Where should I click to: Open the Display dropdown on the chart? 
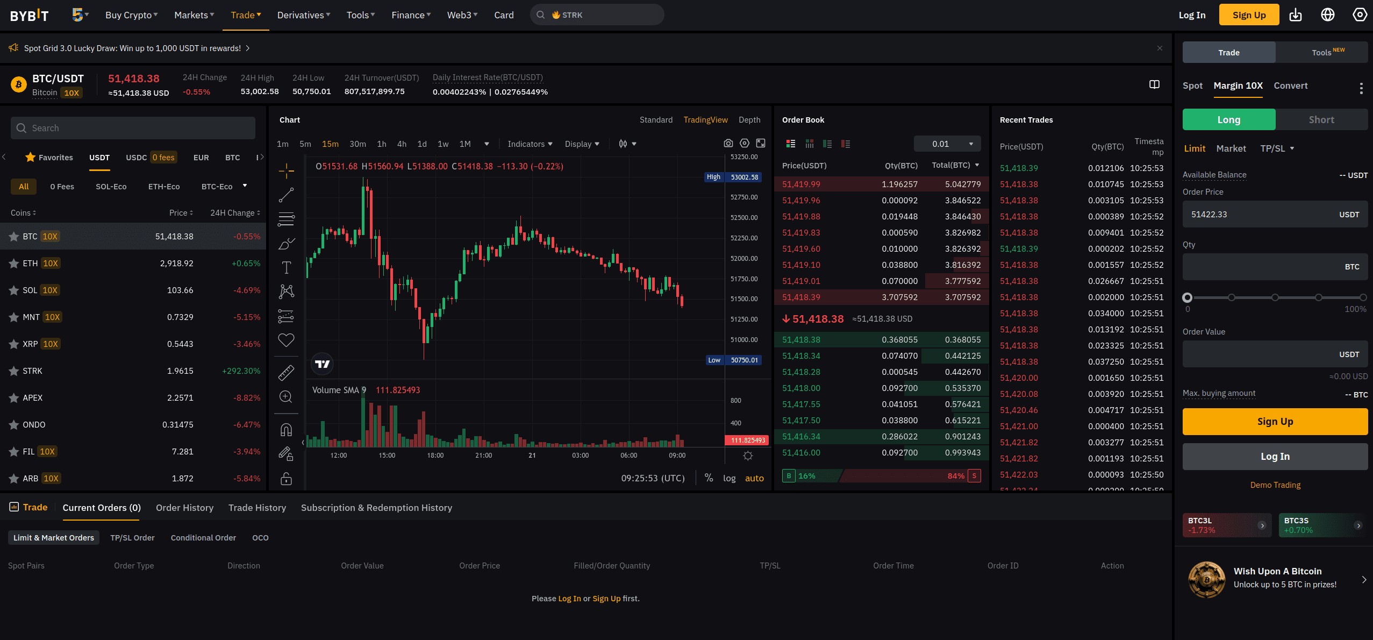tap(581, 144)
